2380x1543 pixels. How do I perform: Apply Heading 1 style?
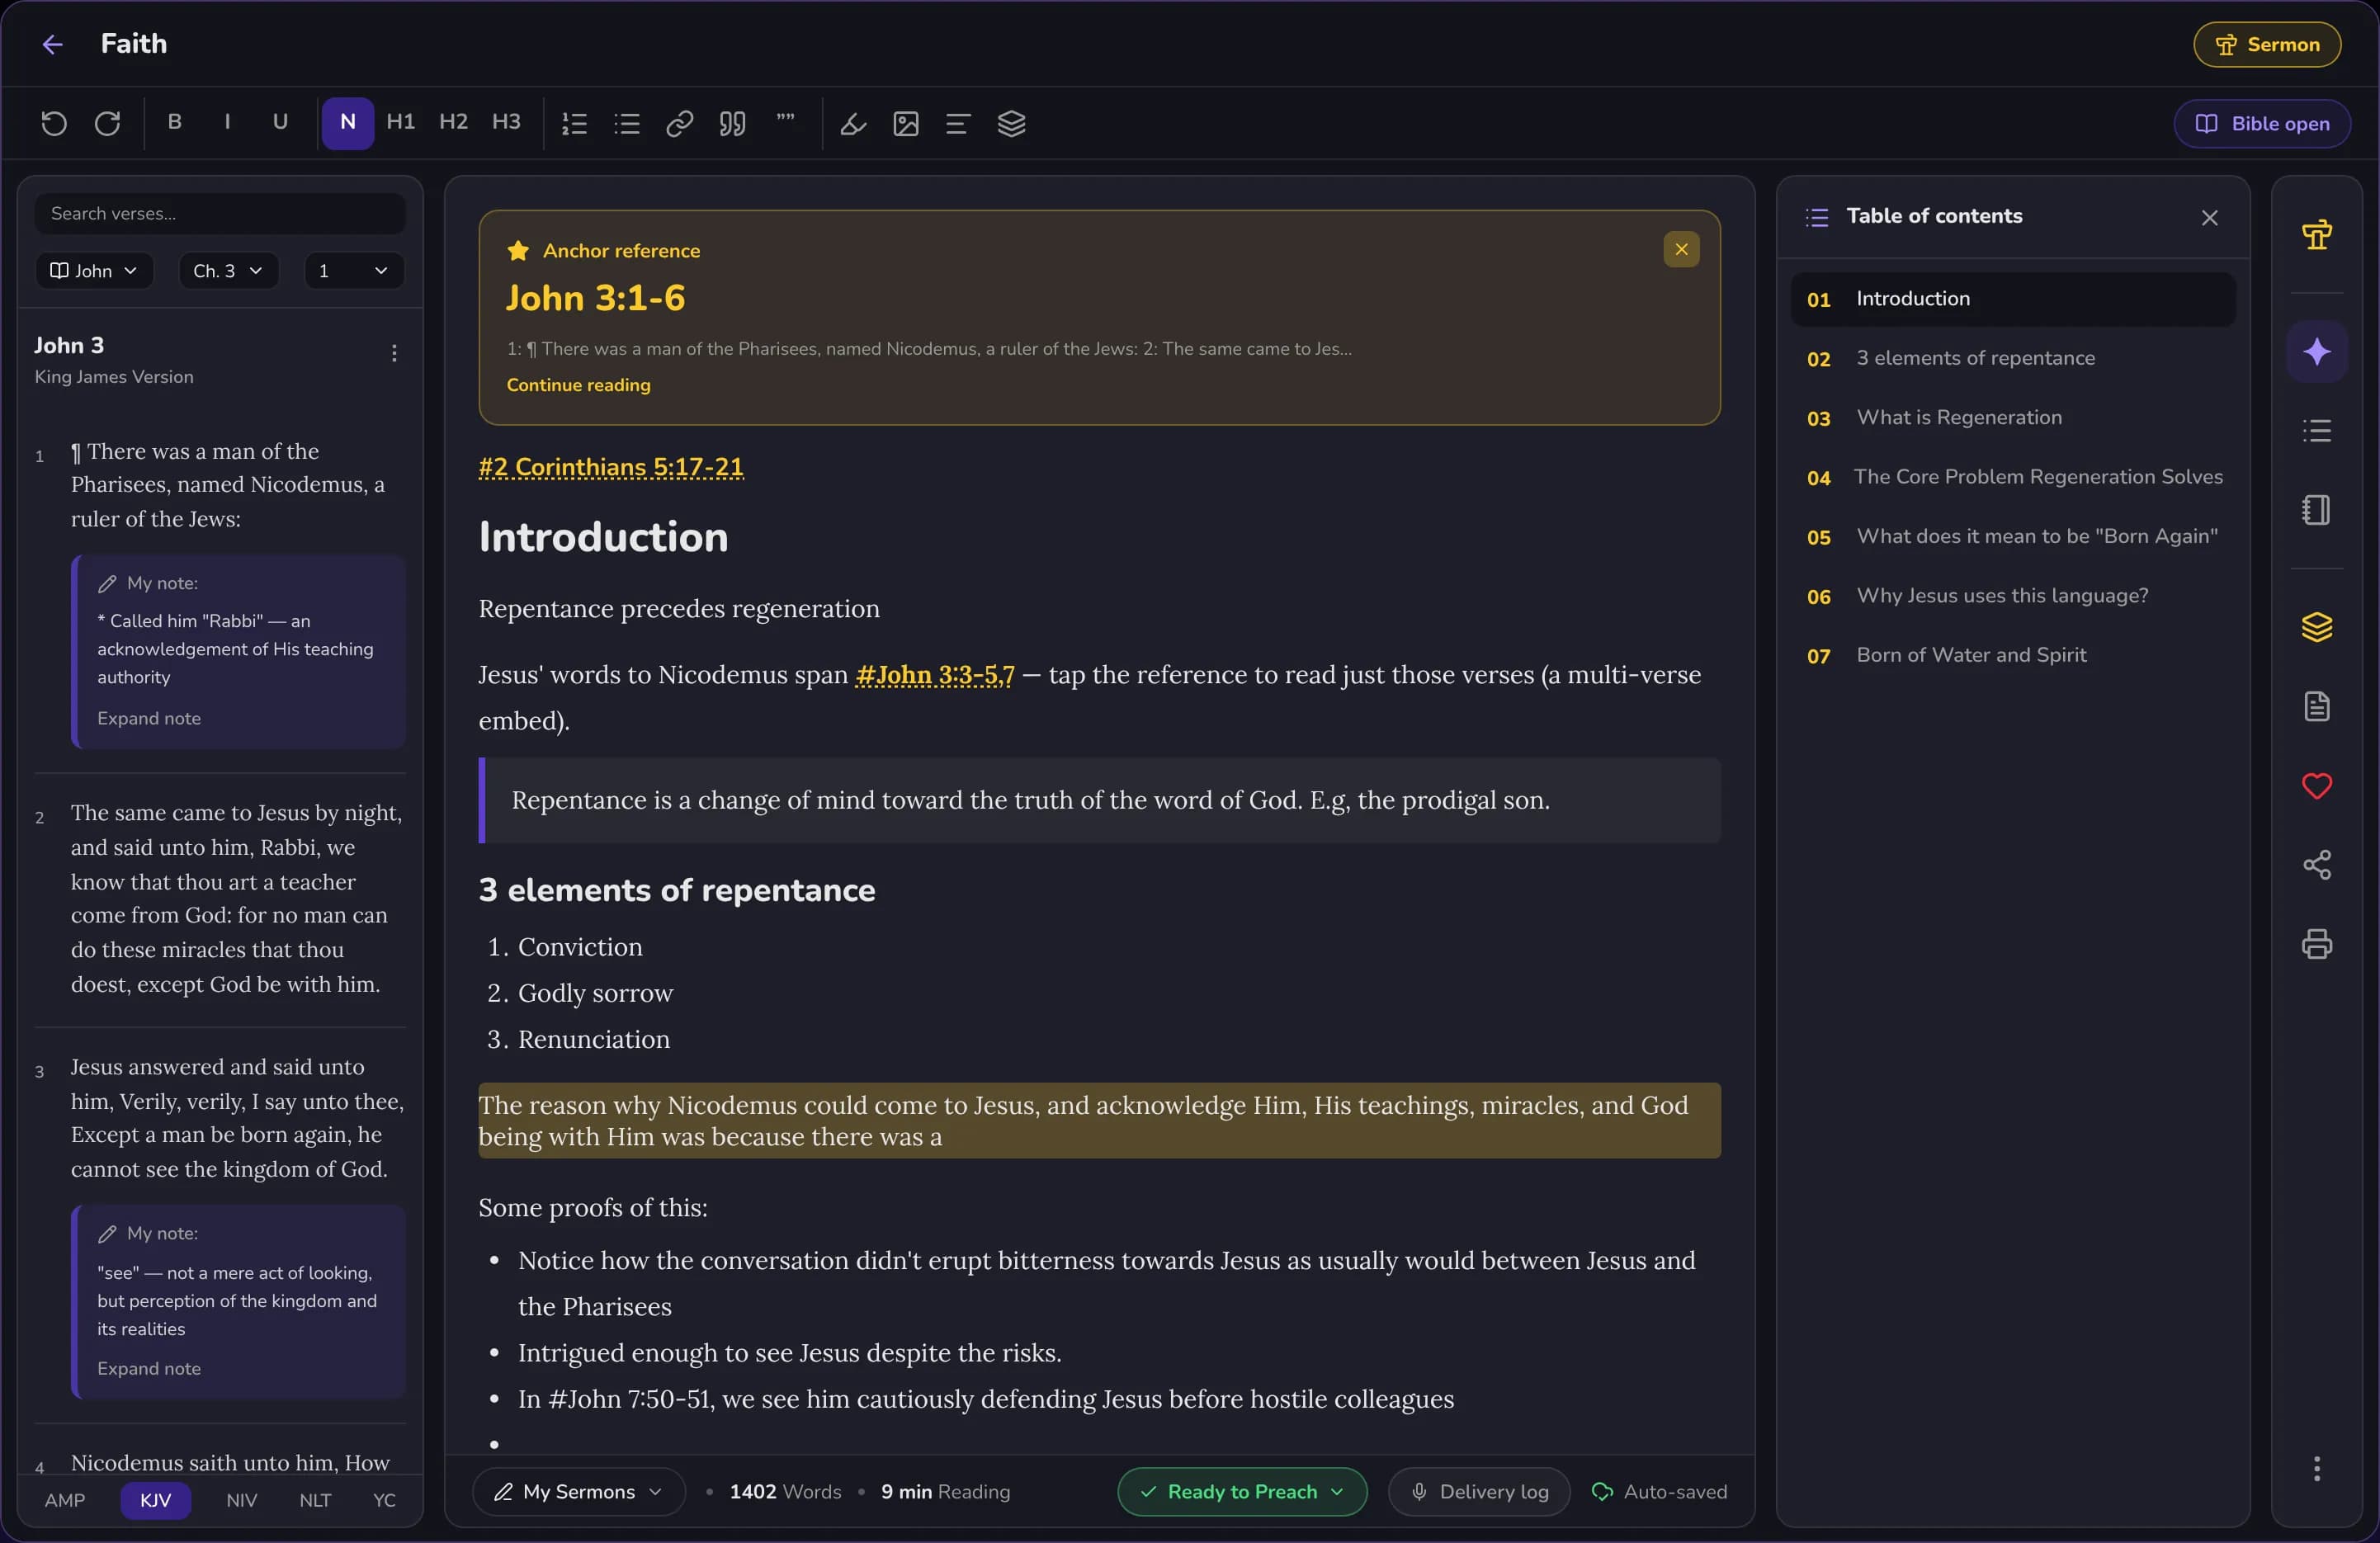tap(400, 122)
